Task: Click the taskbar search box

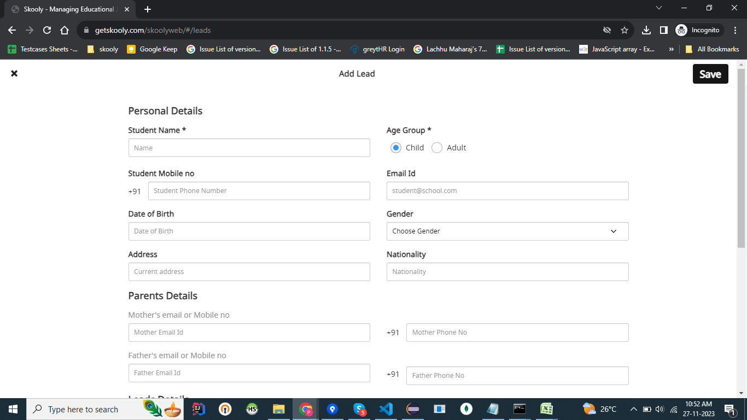Action: click(x=104, y=409)
